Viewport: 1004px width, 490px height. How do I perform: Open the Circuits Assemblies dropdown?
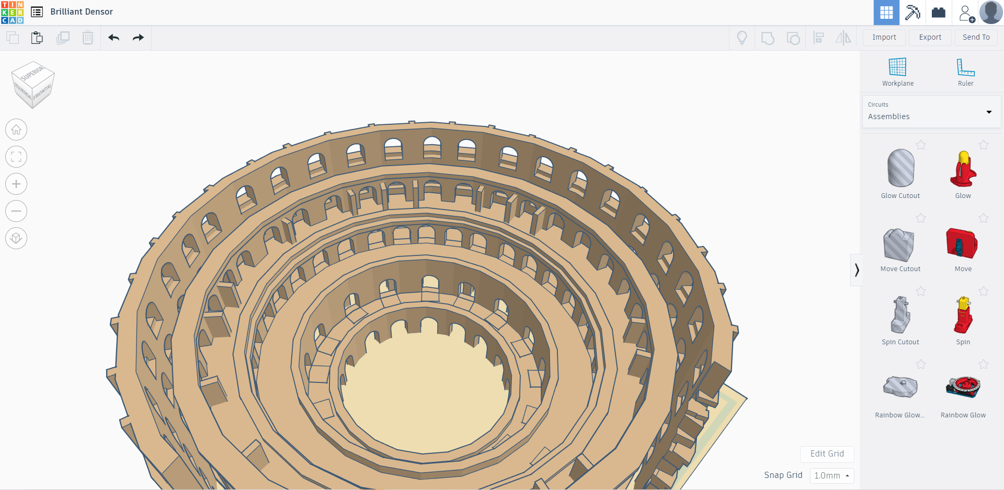pos(931,111)
